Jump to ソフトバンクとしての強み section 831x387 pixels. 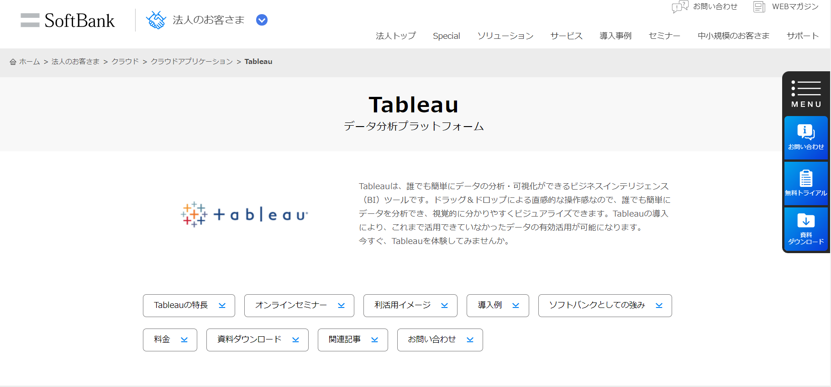coord(605,306)
